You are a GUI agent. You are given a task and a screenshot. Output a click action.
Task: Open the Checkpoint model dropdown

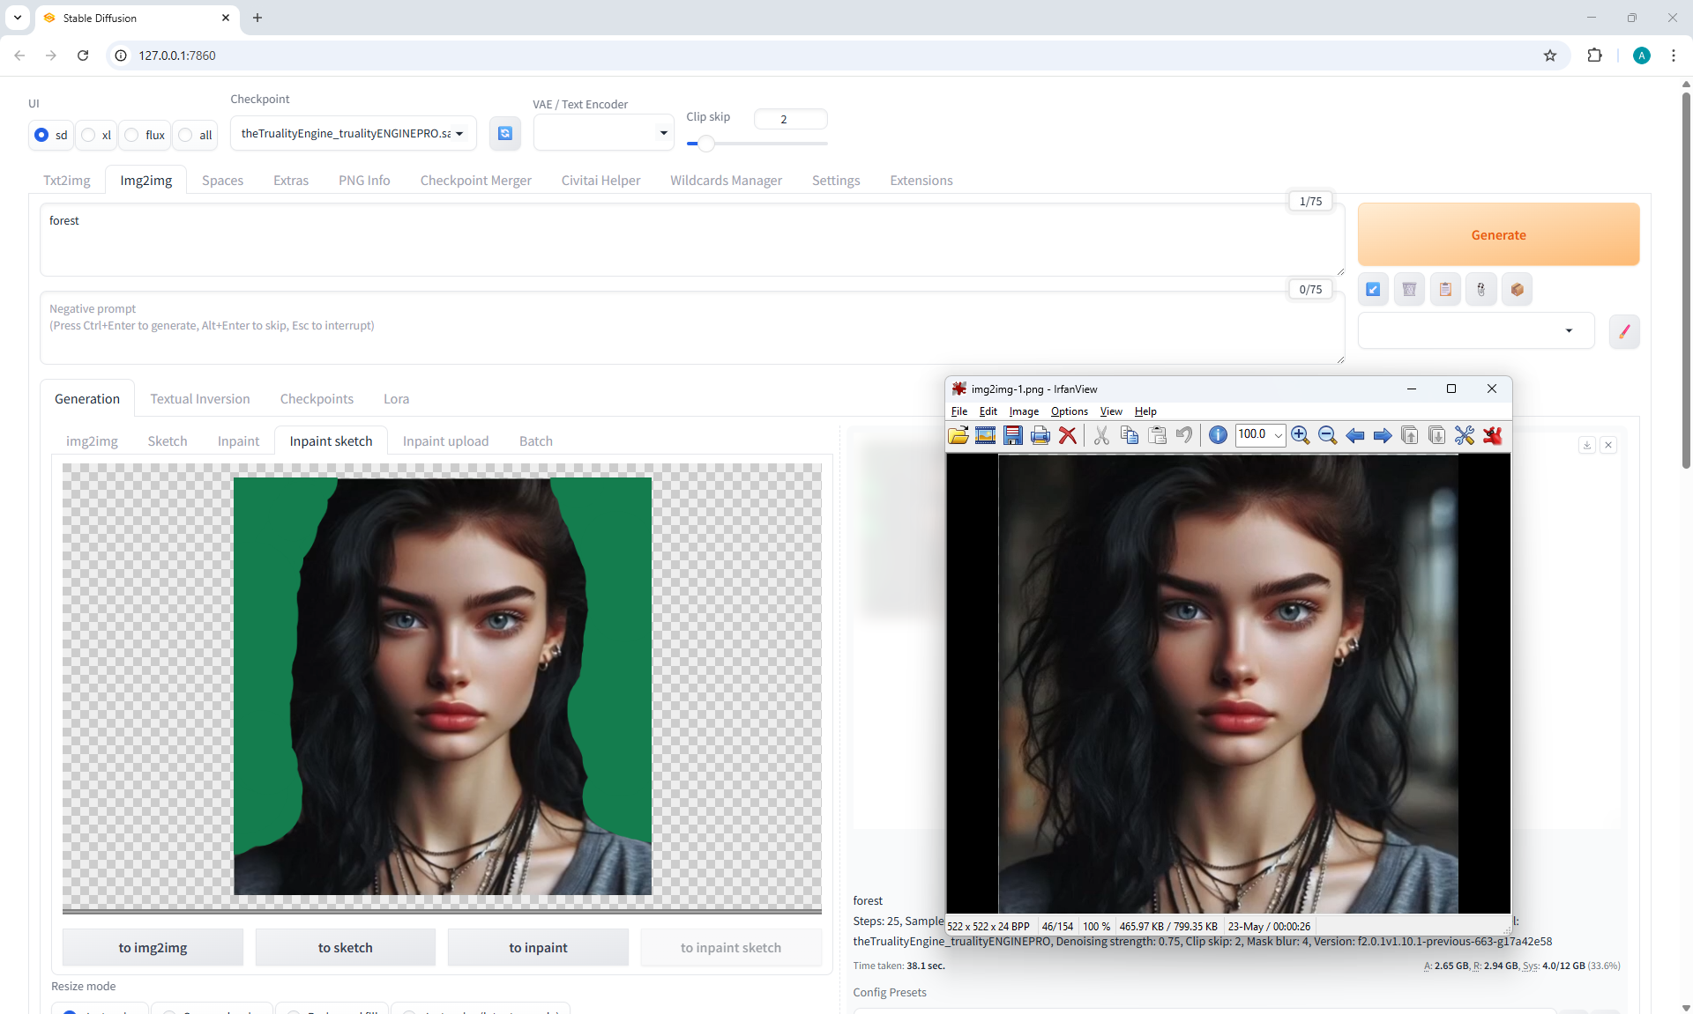(x=353, y=133)
